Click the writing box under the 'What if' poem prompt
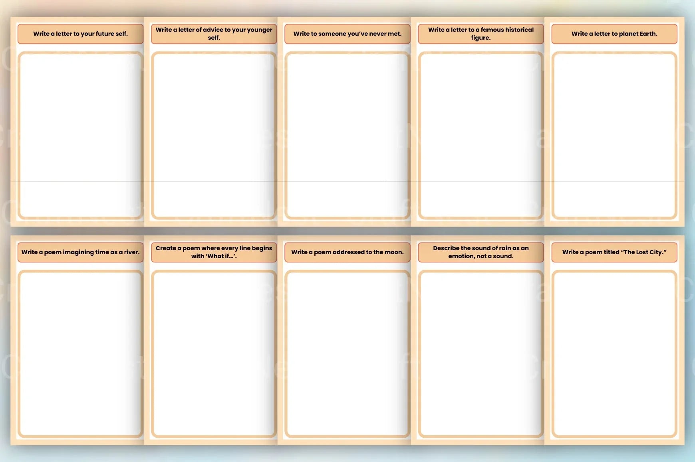 tap(214, 353)
